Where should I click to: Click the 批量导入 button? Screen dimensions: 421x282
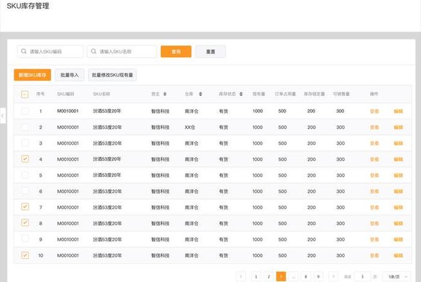[x=70, y=75]
